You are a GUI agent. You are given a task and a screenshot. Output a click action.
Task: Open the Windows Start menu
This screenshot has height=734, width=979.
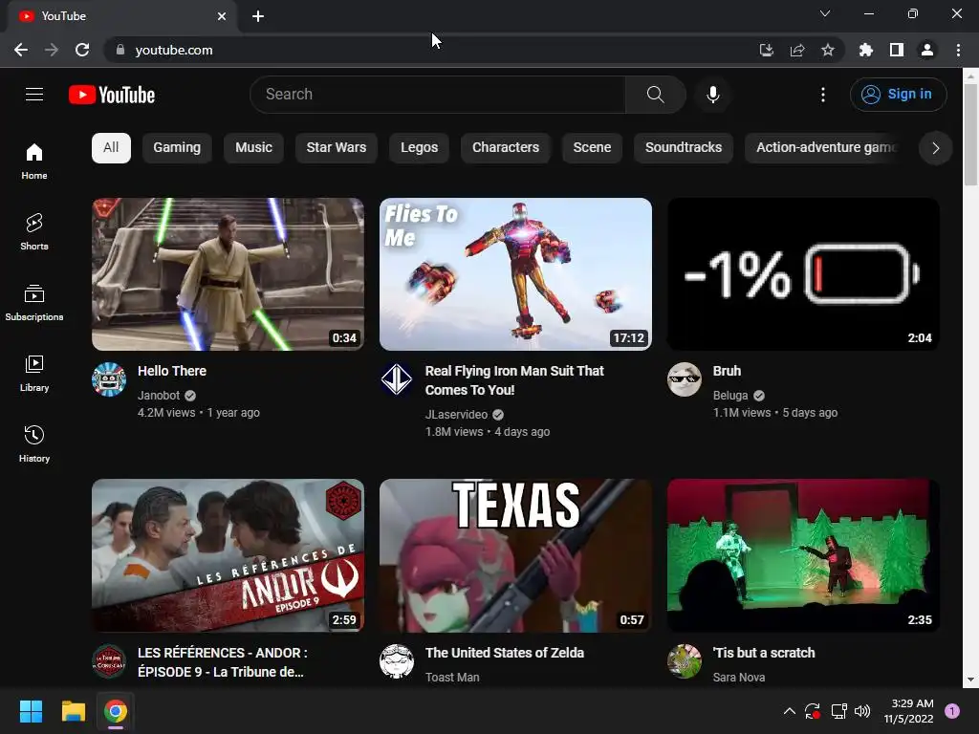31,711
